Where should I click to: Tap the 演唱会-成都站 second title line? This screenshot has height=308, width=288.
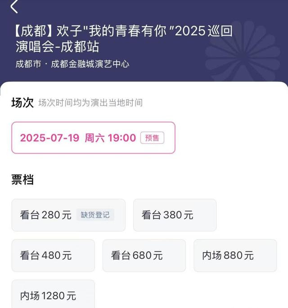click(57, 47)
